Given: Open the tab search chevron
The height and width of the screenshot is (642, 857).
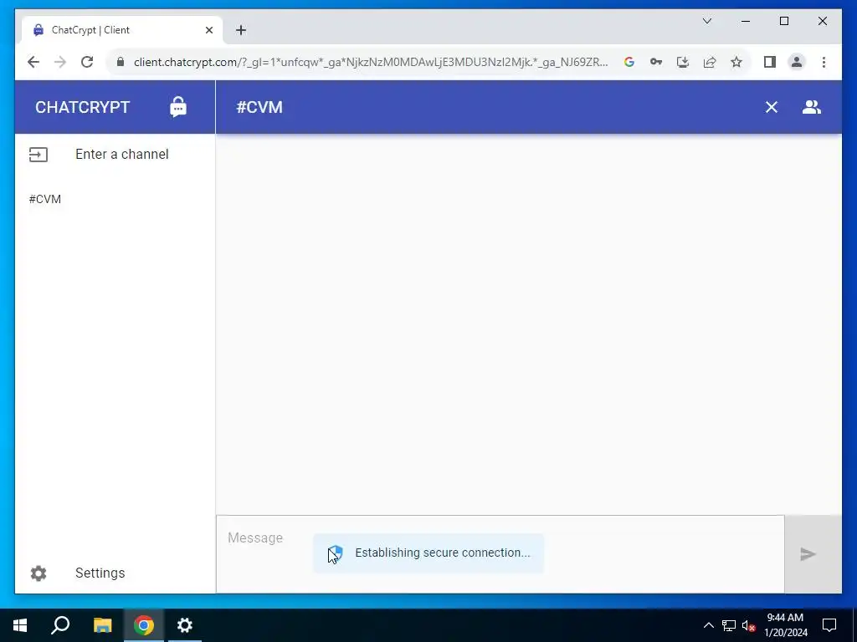Looking at the screenshot, I should (x=706, y=21).
